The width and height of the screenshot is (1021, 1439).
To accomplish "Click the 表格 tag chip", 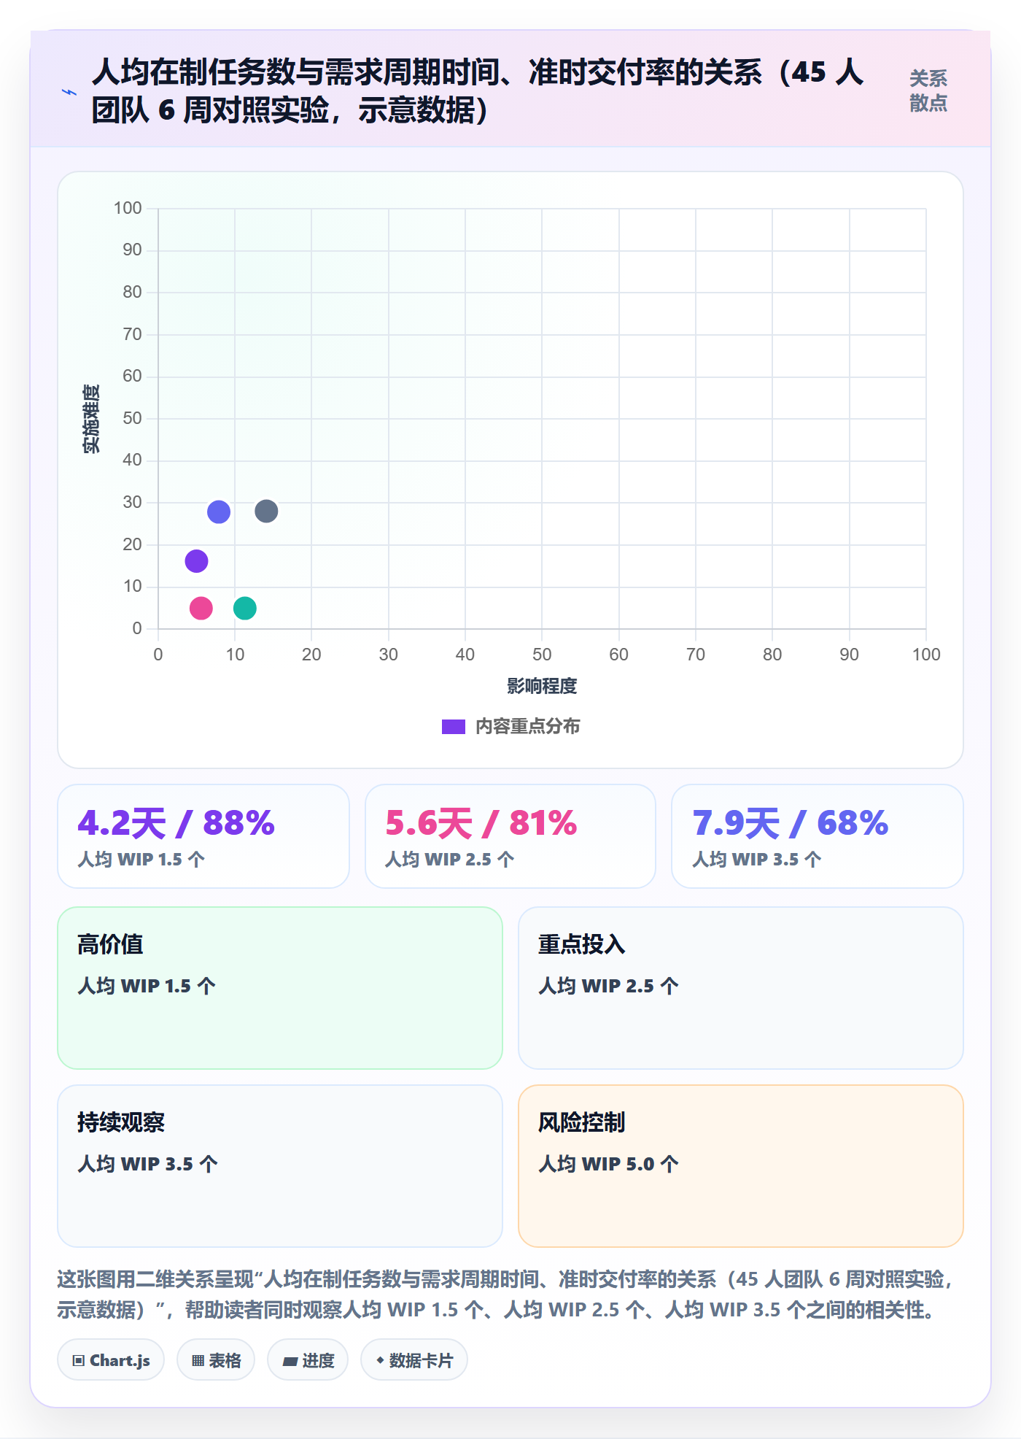I will point(216,1360).
